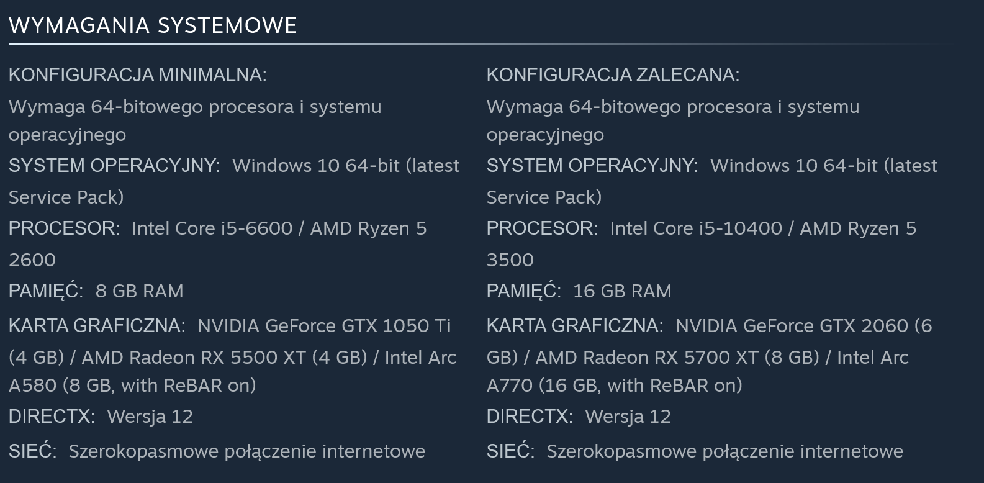This screenshot has height=483, width=984.
Task: Click the WYMAGANIA SYSTEMOWE section heading
Action: (153, 25)
